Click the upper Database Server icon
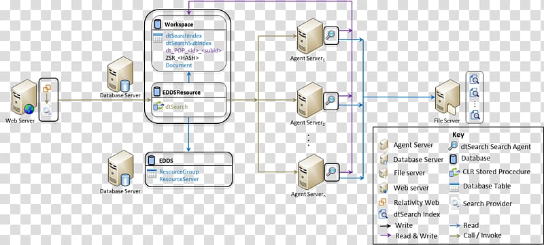Viewport: 544px width, 245px height. [x=120, y=74]
